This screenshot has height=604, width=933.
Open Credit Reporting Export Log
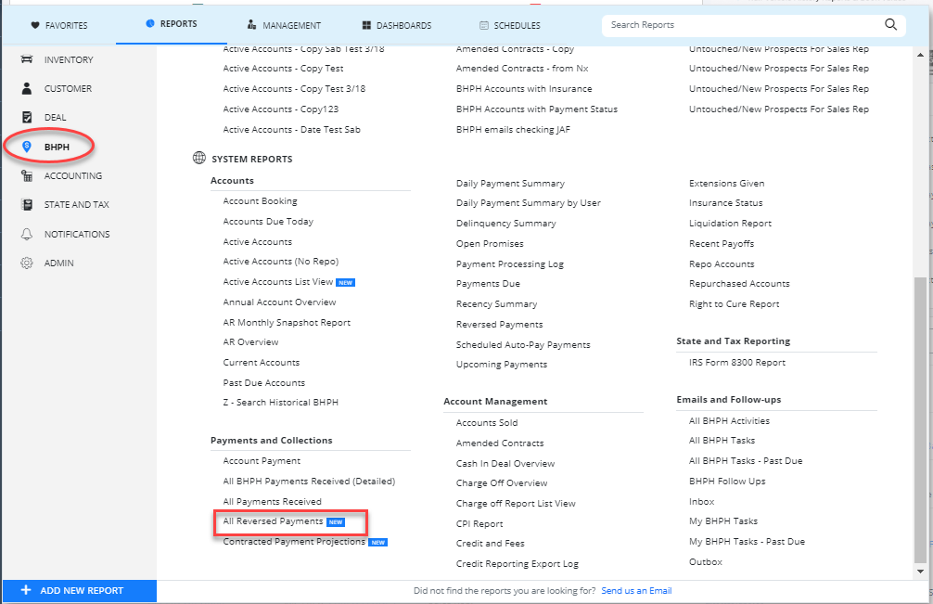coord(518,563)
